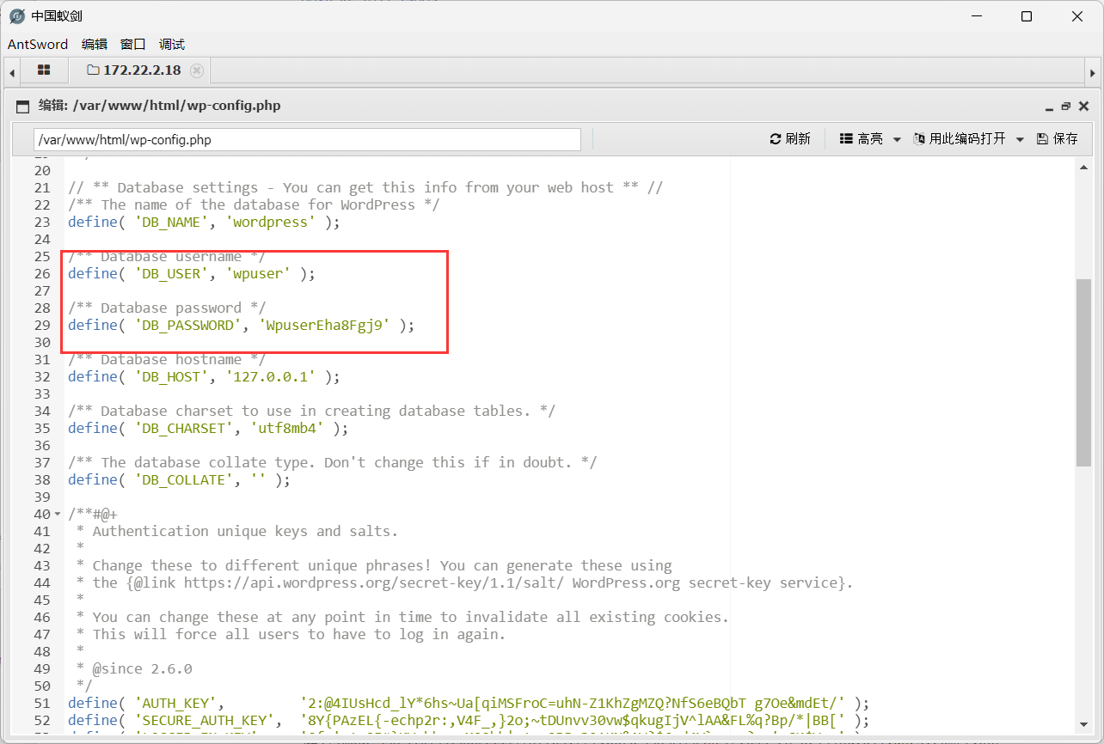Collapse the comment block at line 40

pyautogui.click(x=57, y=515)
